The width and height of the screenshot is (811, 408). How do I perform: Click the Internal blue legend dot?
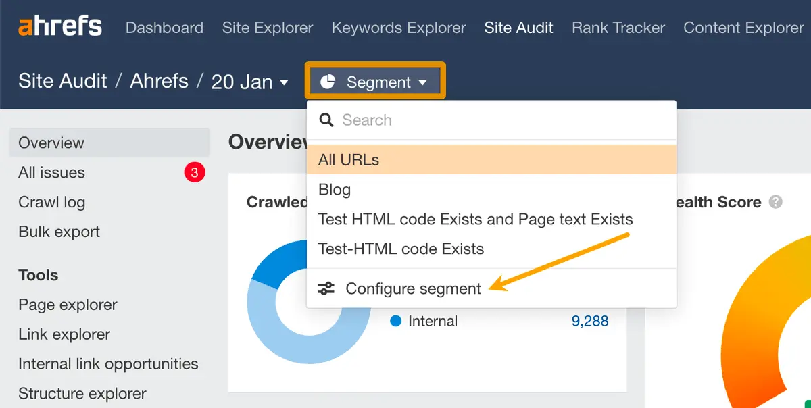click(x=396, y=322)
